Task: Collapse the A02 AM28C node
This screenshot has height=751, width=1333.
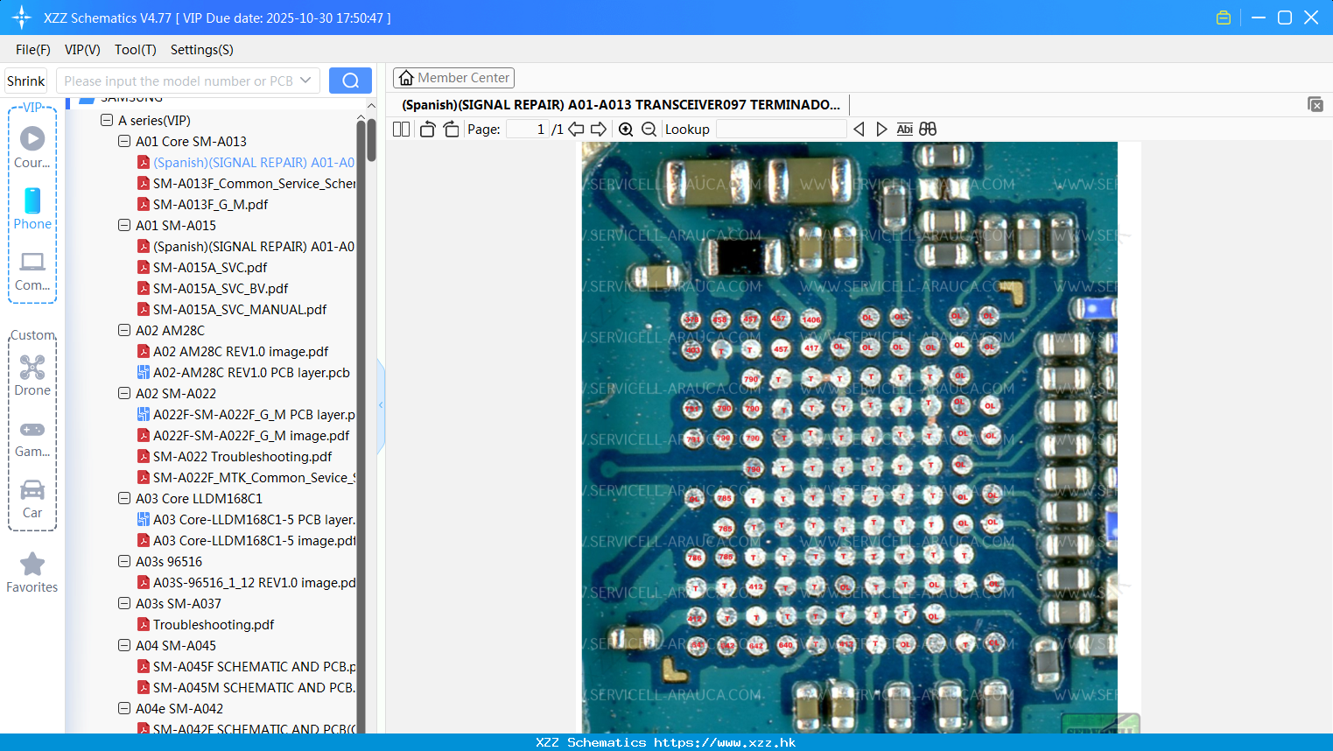Action: [x=124, y=330]
